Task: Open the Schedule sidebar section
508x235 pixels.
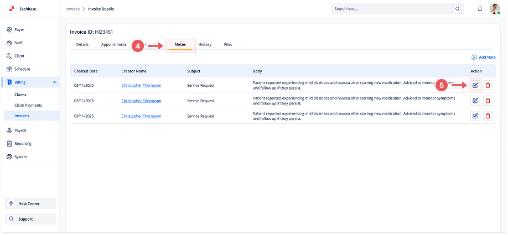Action: pos(22,69)
